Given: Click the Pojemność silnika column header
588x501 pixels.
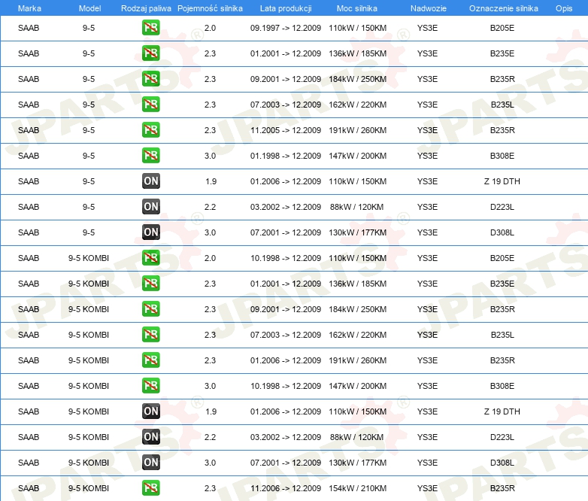Looking at the screenshot, I should pos(210,8).
